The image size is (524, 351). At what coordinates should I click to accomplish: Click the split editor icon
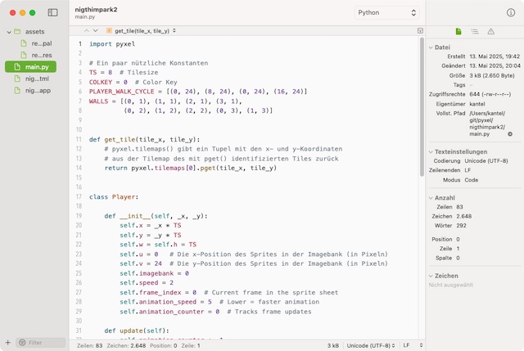point(418,30)
